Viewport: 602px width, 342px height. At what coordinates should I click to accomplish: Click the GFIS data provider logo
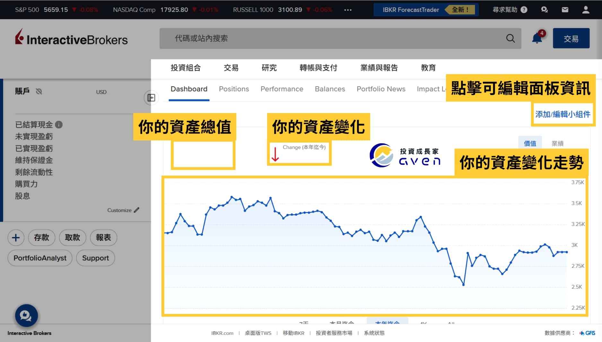(587, 333)
